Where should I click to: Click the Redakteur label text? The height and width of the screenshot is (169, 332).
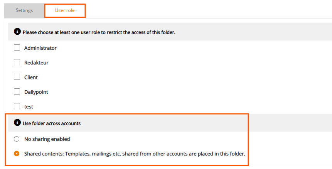click(36, 63)
